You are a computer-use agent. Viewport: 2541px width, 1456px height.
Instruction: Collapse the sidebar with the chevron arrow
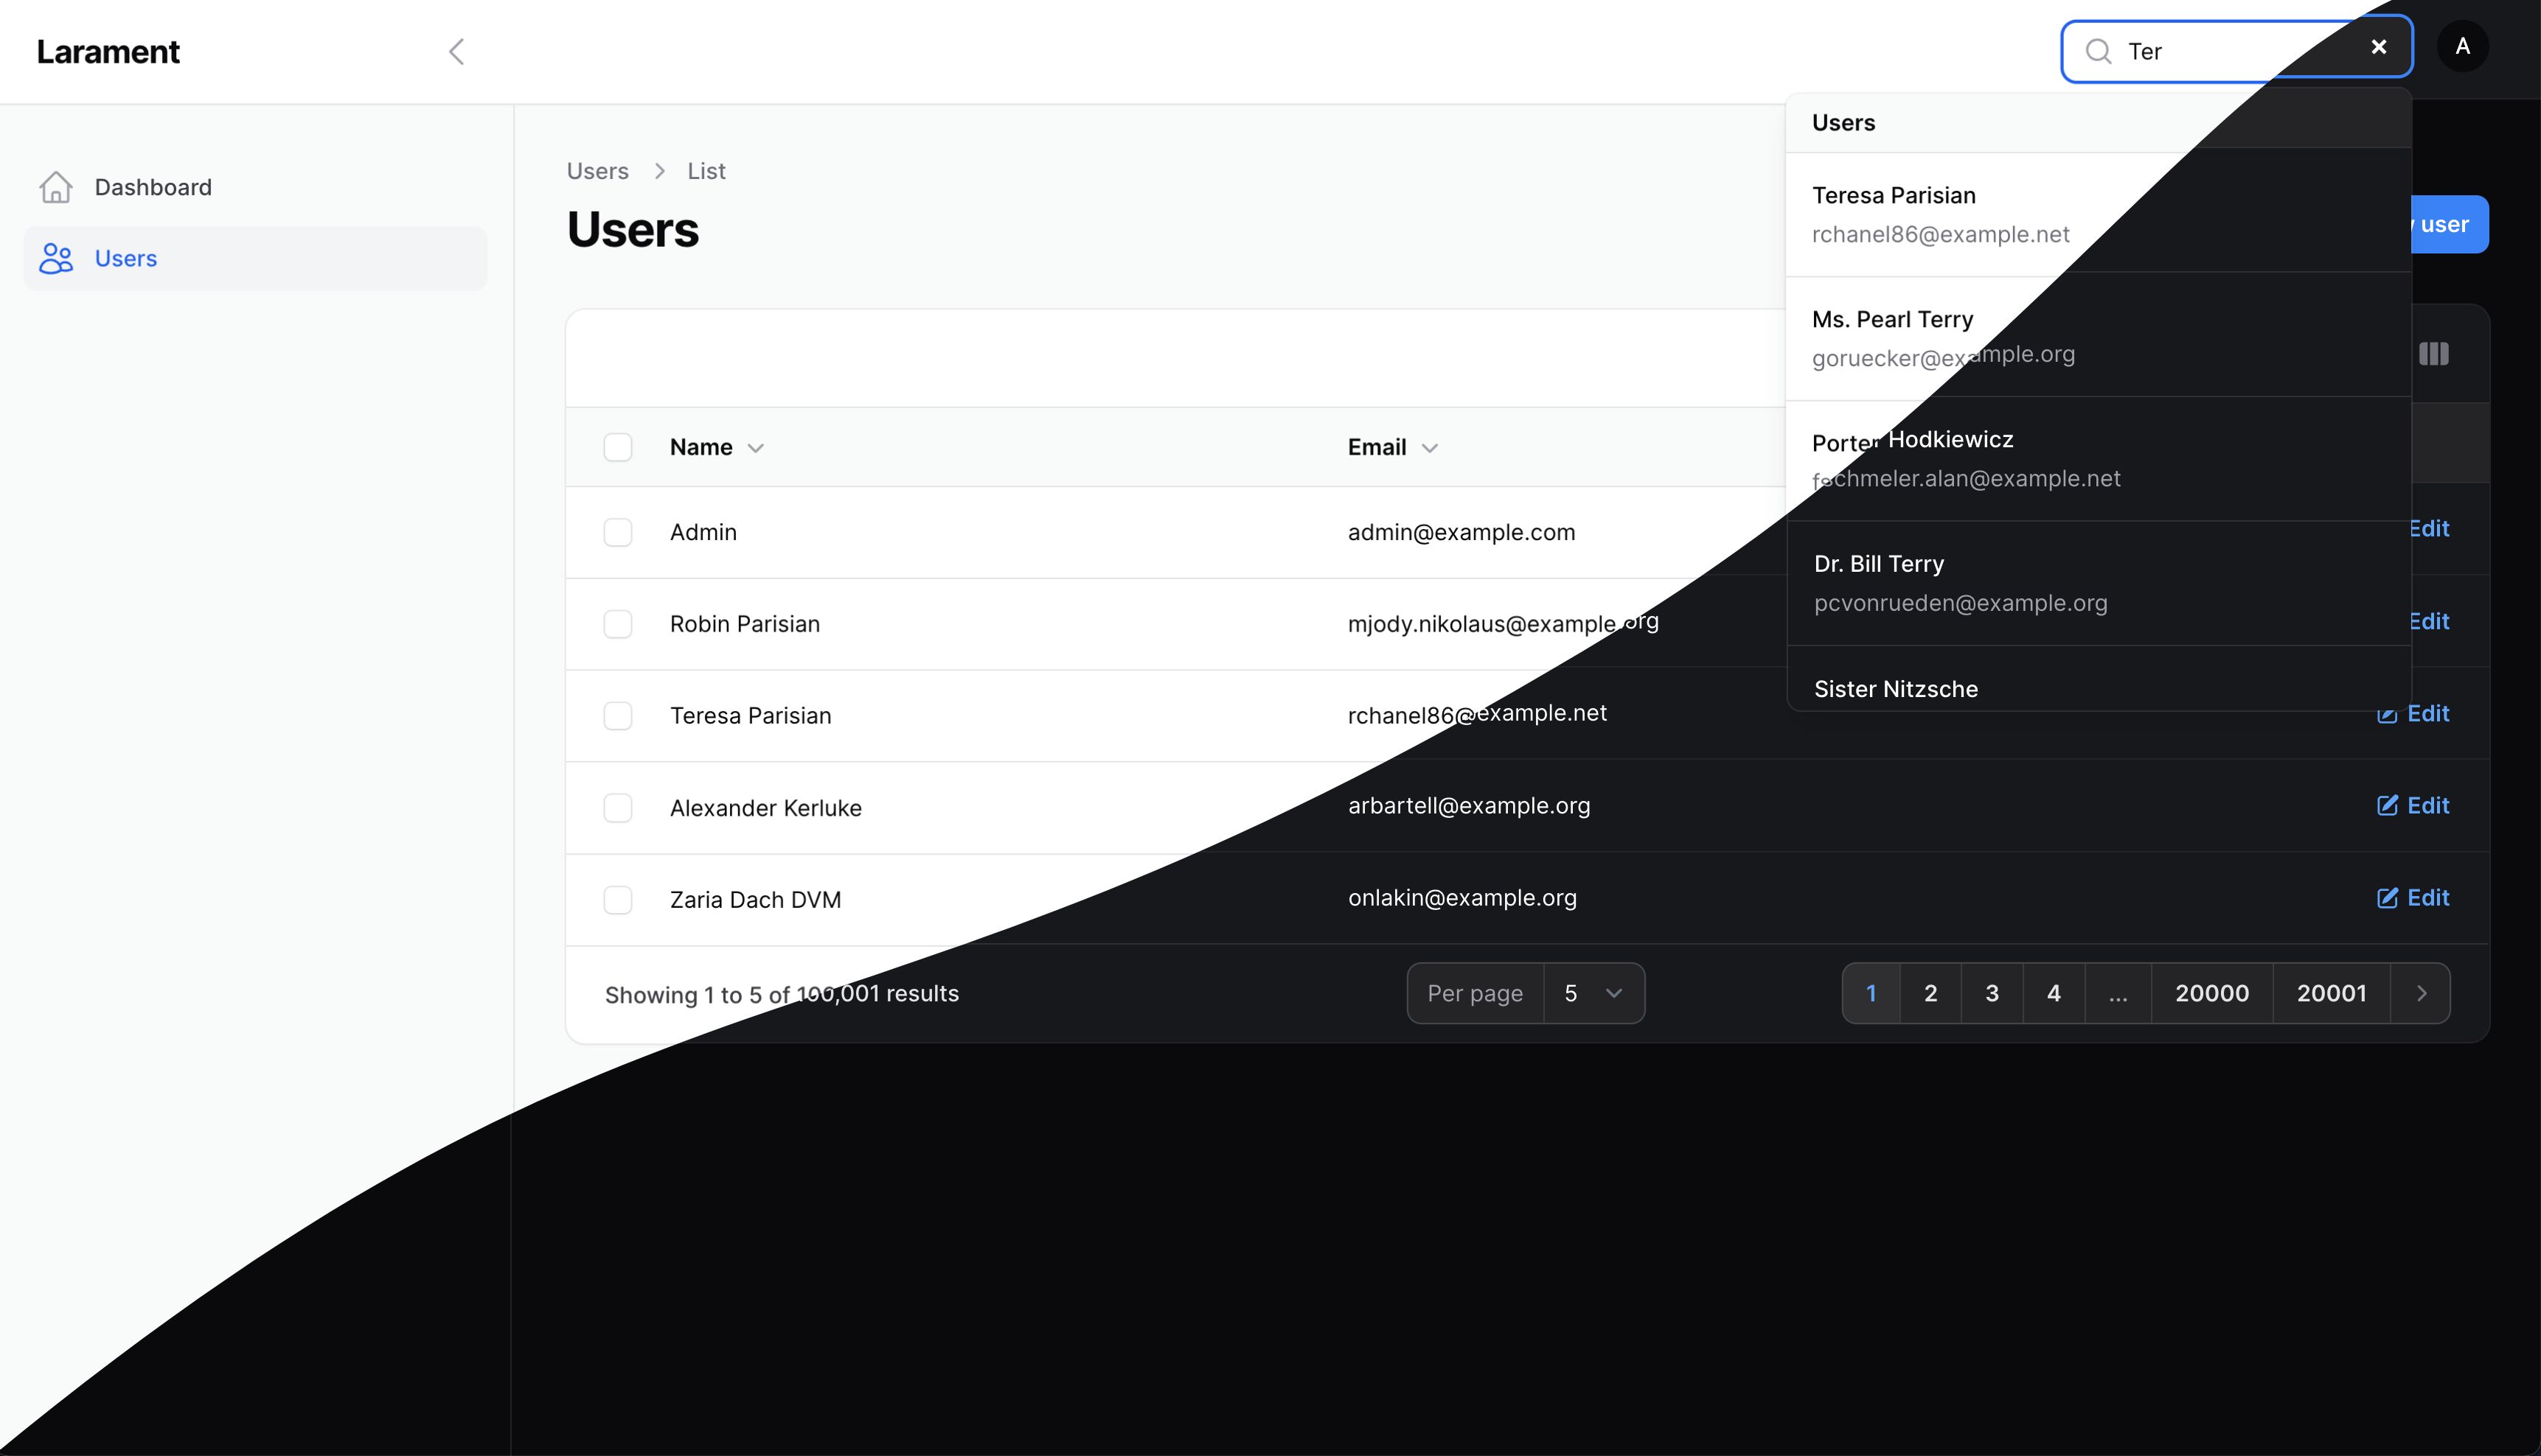[456, 52]
